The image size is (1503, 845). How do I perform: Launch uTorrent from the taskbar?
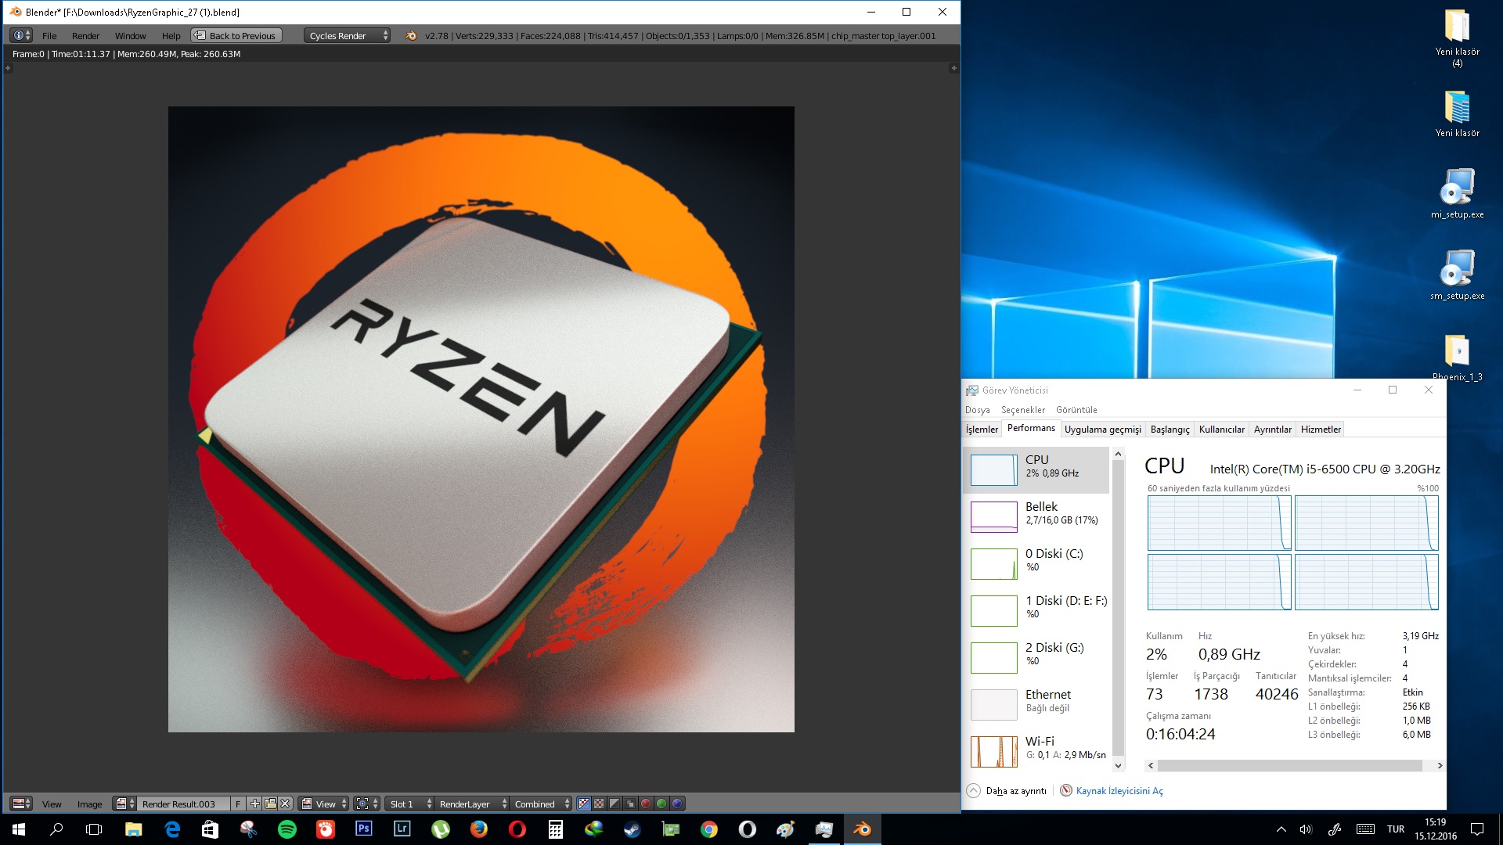(441, 829)
